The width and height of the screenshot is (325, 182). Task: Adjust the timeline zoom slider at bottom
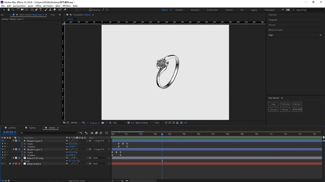pyautogui.click(x=122, y=180)
